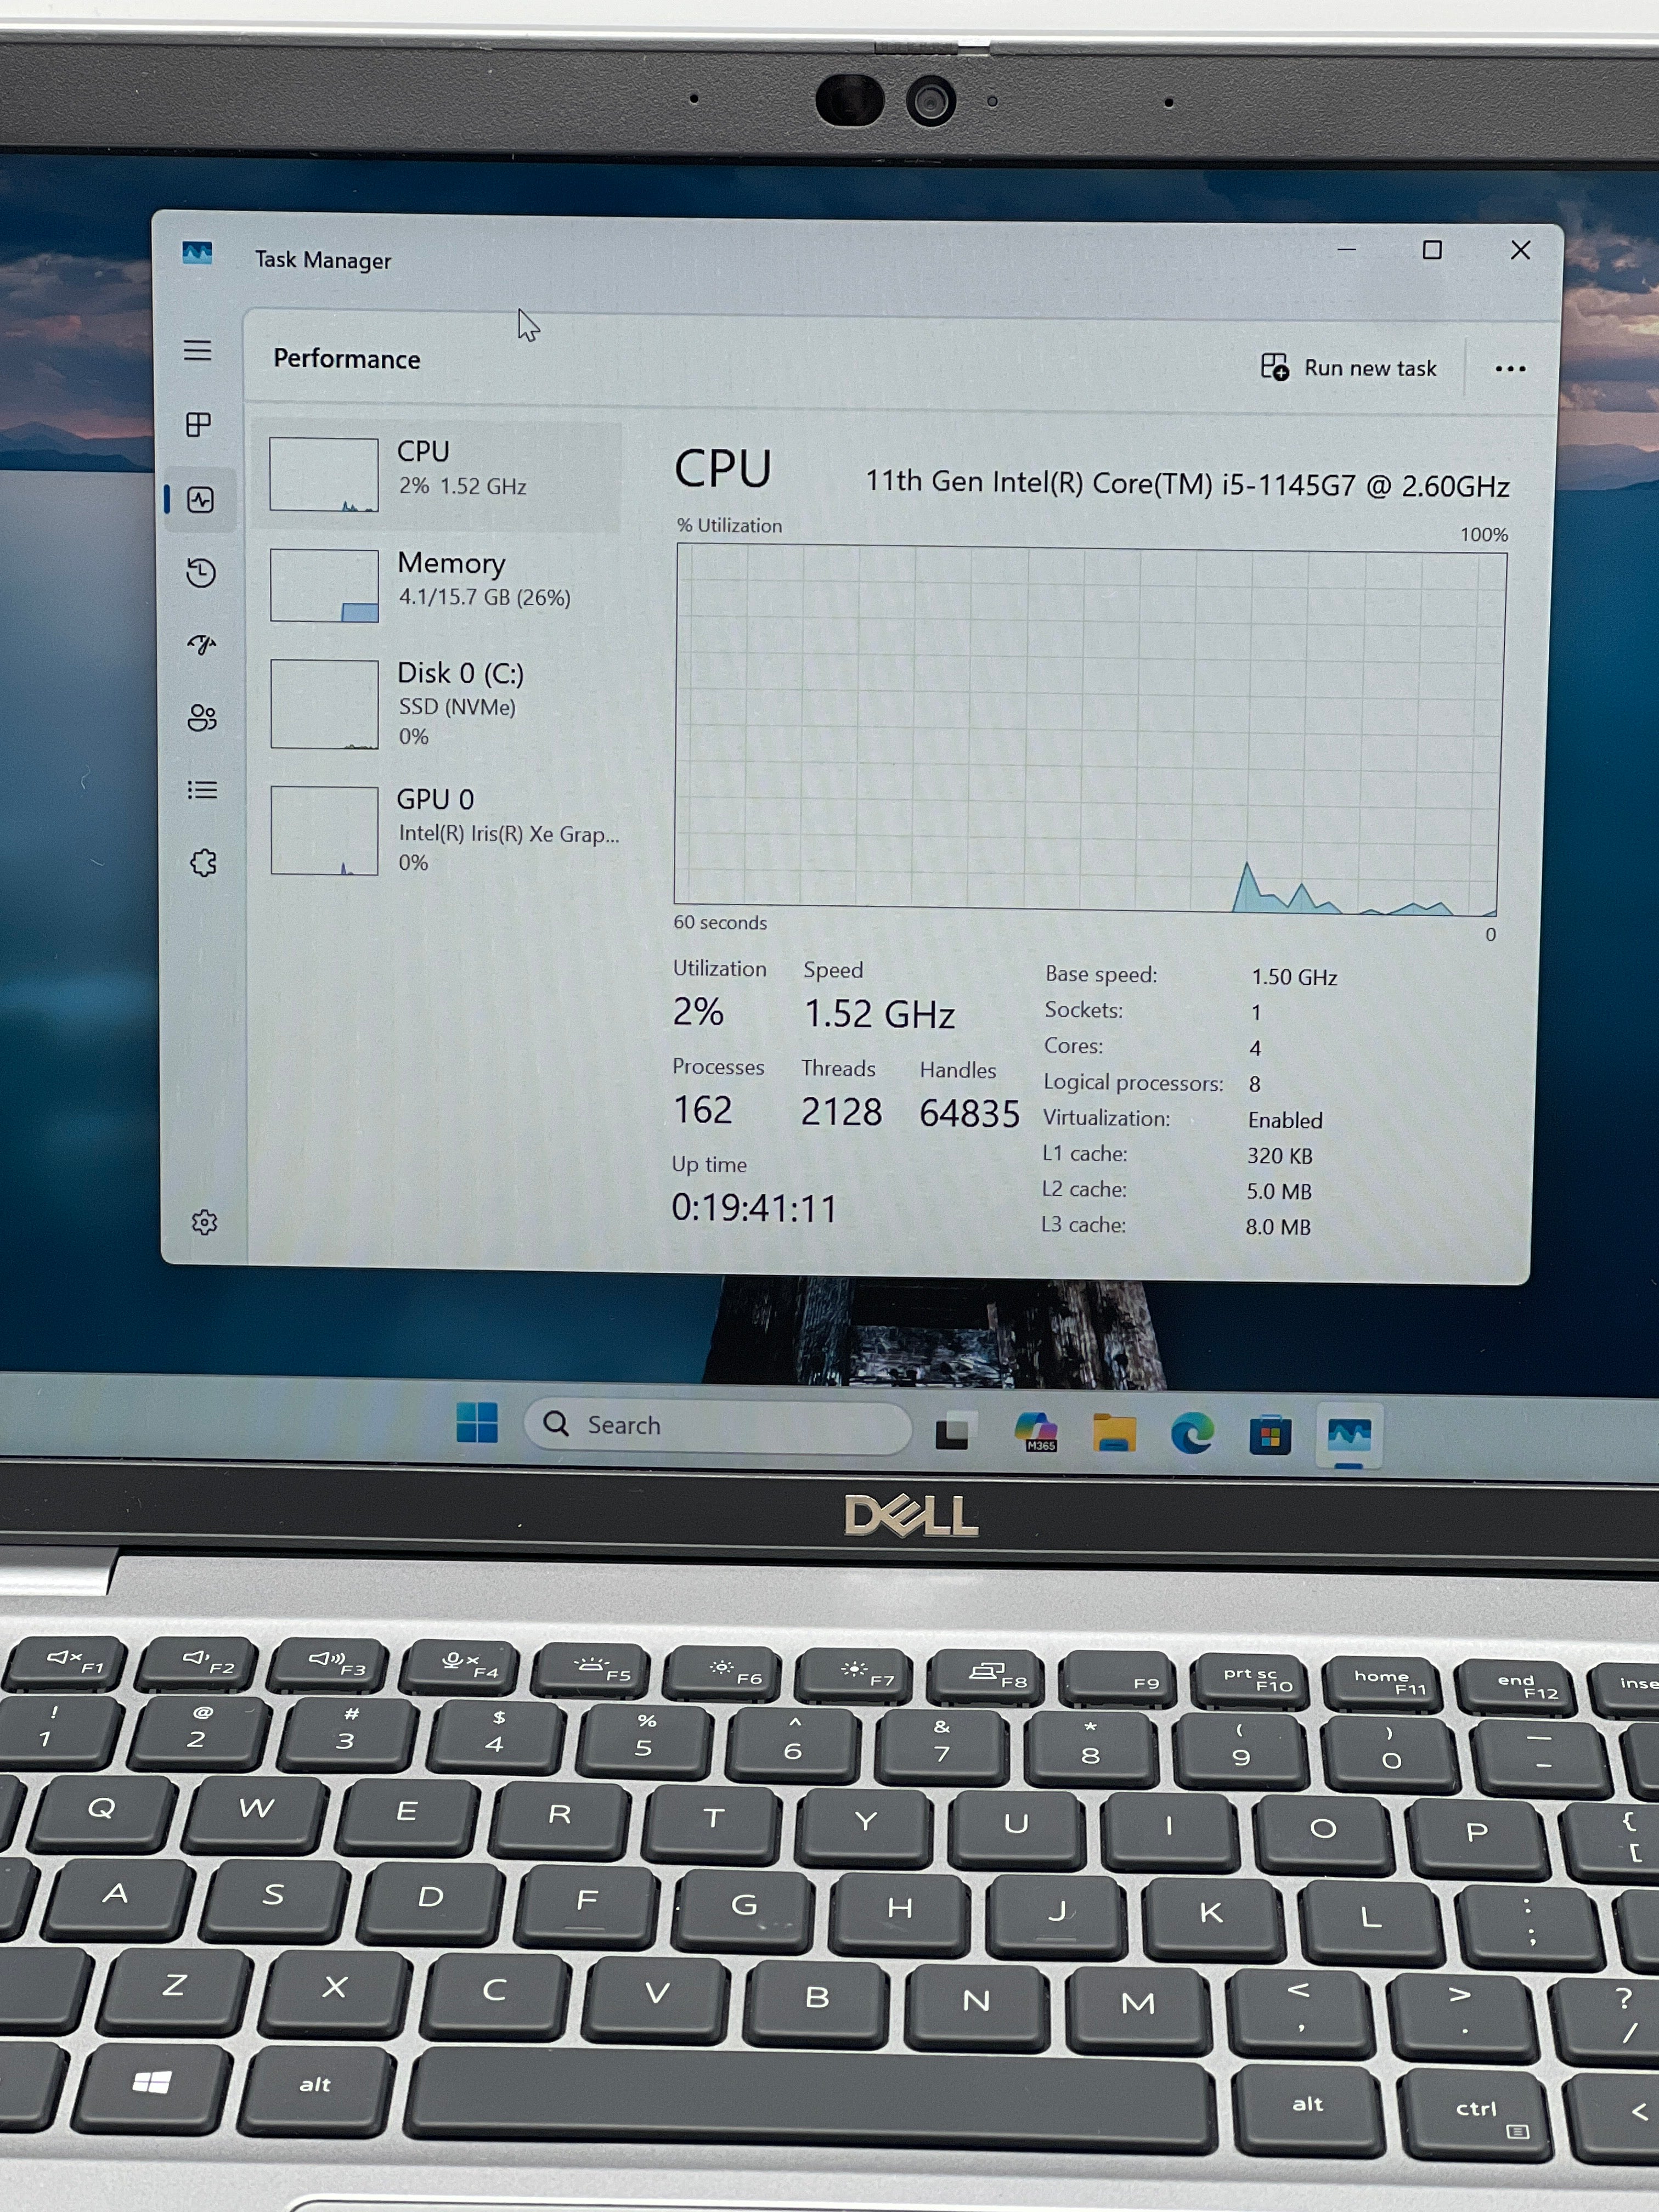The width and height of the screenshot is (1659, 2212).
Task: Maximize the Task Manager window
Action: pos(1432,249)
